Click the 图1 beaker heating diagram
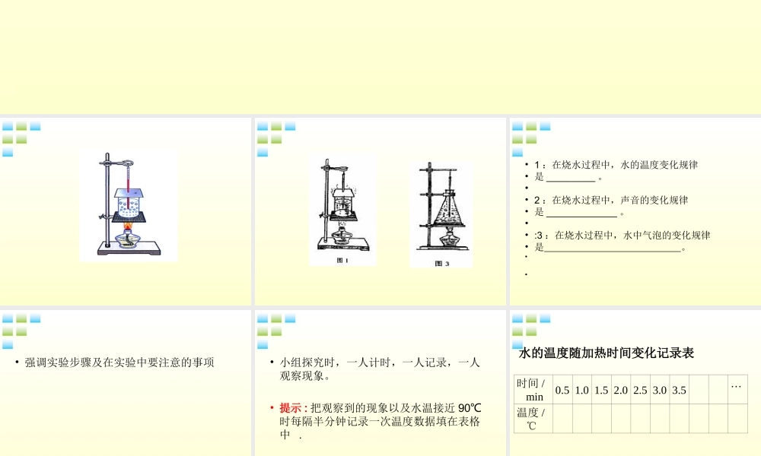 point(342,210)
